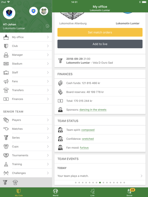Viewport: 148px width, 197px height.
Task: Open the Stadium menu item
Action: [x=26, y=64]
